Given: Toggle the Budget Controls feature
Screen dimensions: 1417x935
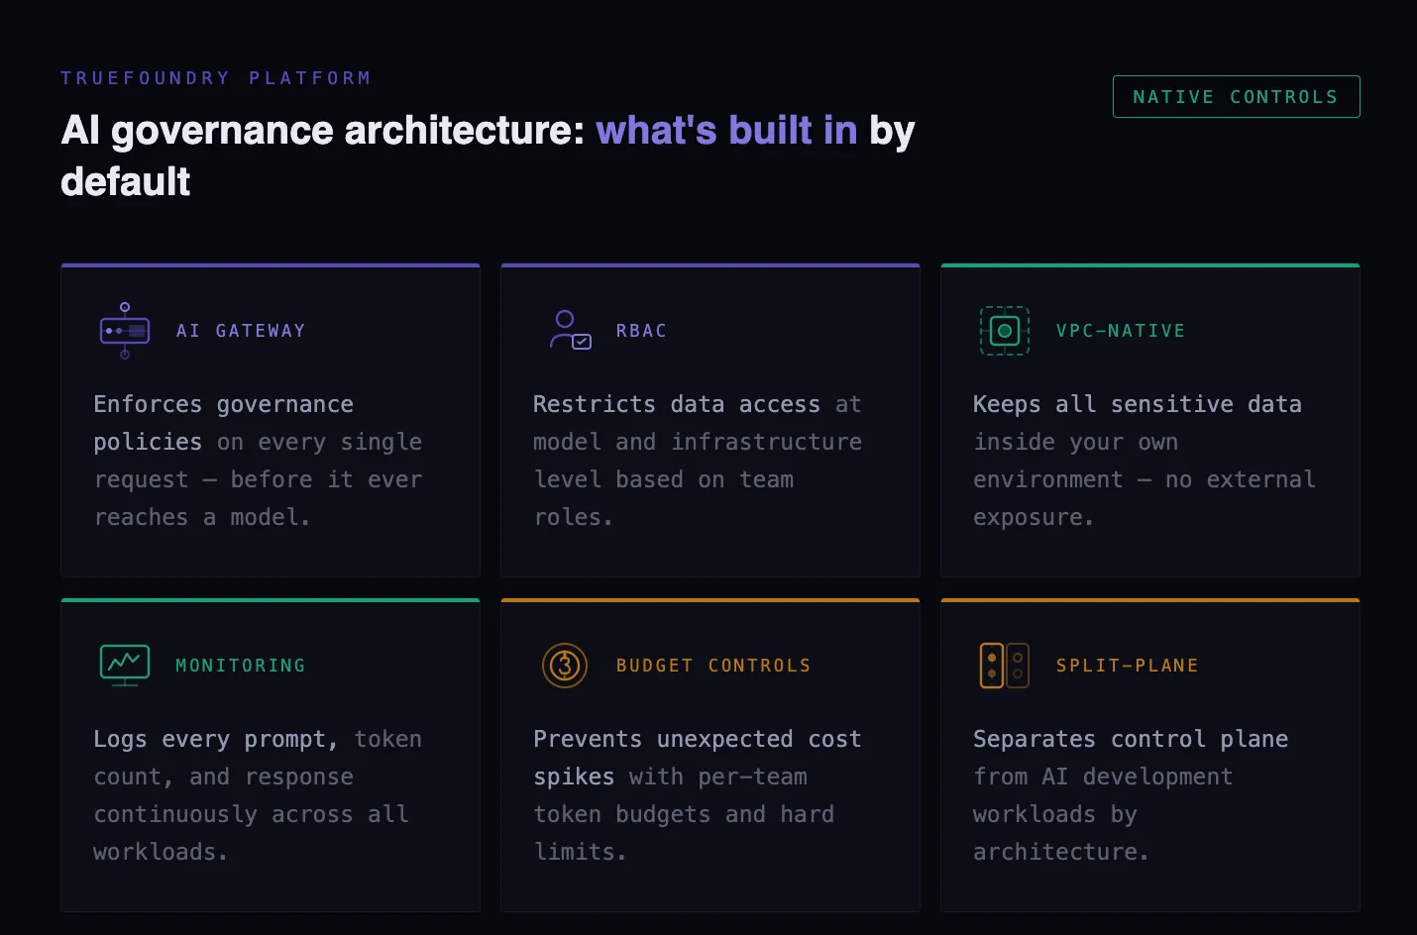Looking at the screenshot, I should point(709,754).
